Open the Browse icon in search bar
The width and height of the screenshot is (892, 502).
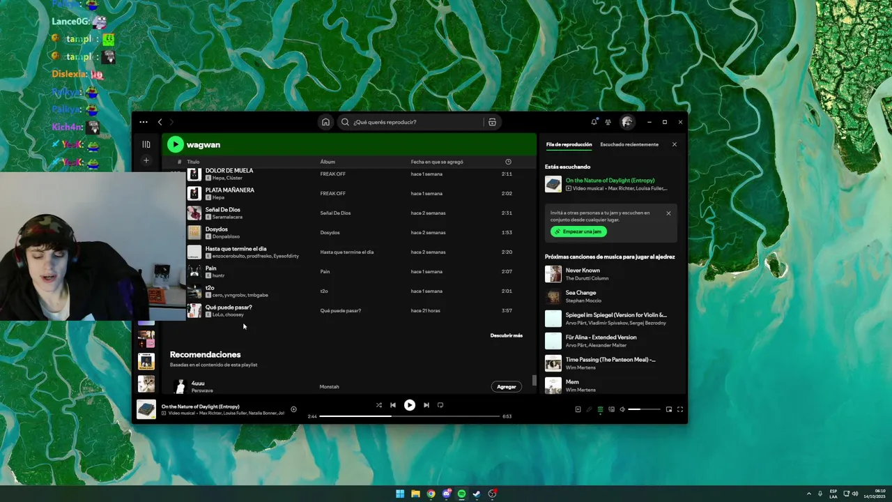[492, 122]
